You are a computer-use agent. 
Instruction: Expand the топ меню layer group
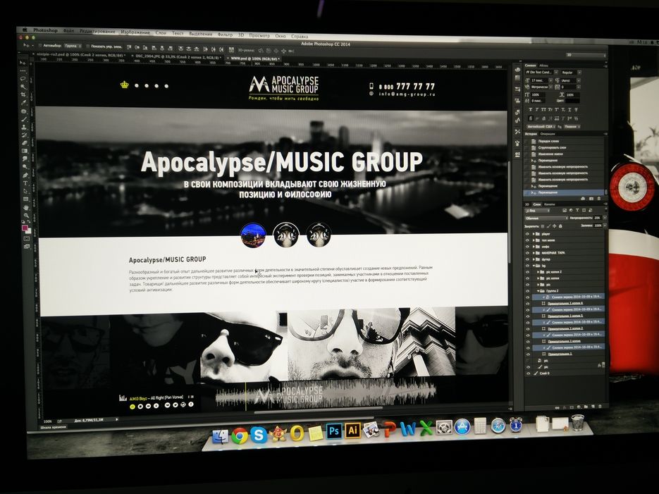(x=534, y=240)
